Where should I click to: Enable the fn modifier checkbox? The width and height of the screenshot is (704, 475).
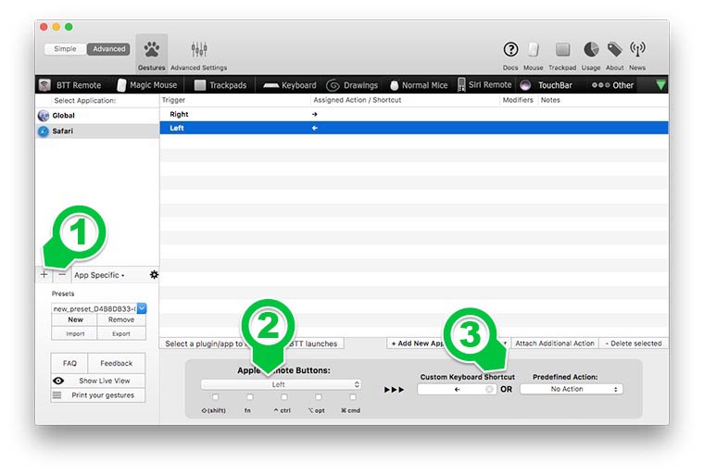[249, 397]
